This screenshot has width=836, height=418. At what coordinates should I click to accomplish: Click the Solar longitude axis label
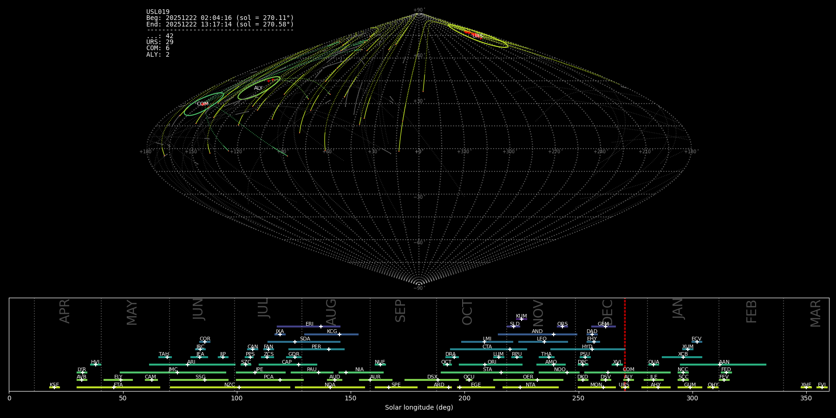coord(418,408)
